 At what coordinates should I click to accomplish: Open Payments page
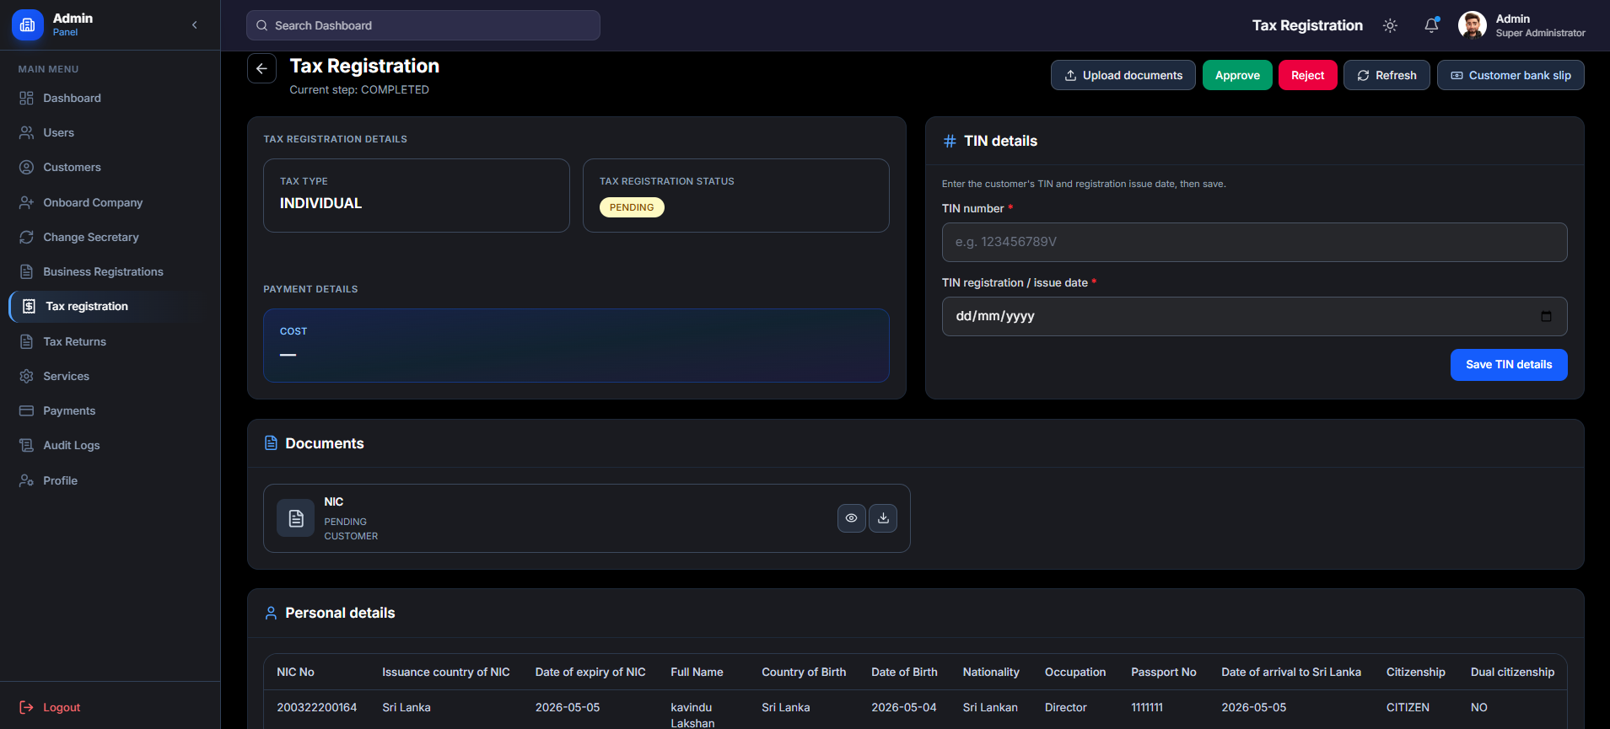(x=110, y=410)
